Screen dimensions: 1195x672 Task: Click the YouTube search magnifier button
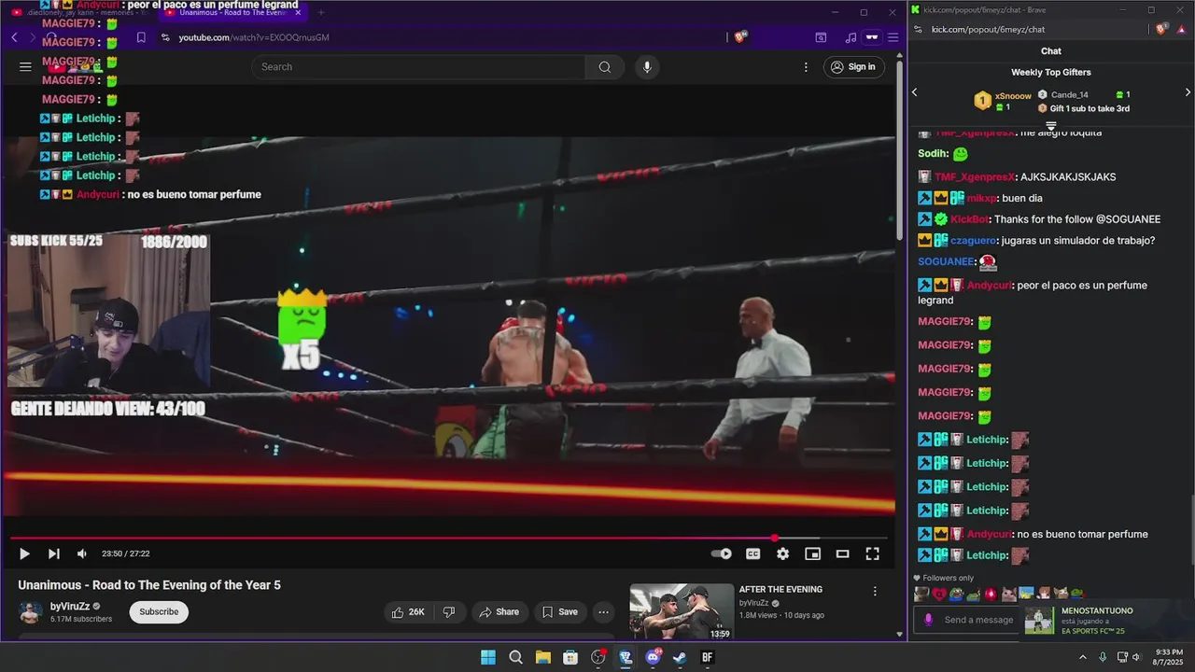coord(605,67)
